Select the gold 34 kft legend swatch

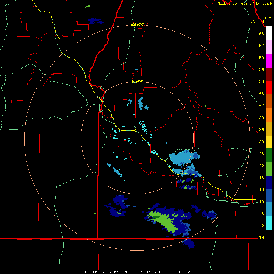pyautogui.click(x=269, y=129)
